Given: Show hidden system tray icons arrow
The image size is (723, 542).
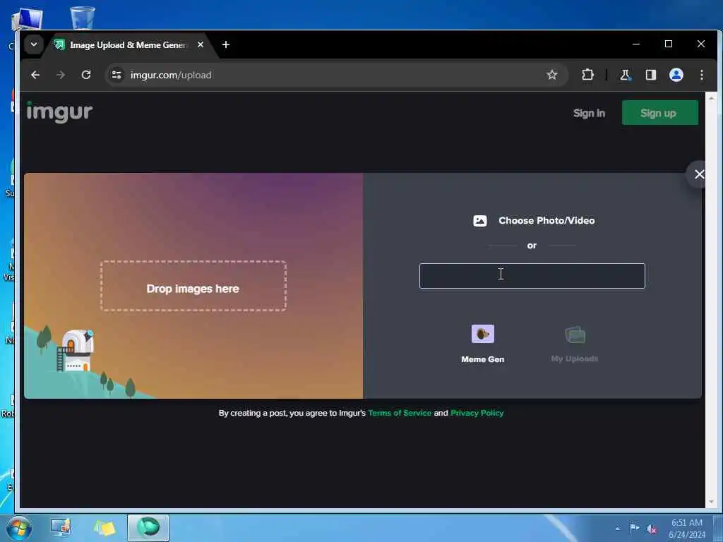Looking at the screenshot, I should point(617,529).
